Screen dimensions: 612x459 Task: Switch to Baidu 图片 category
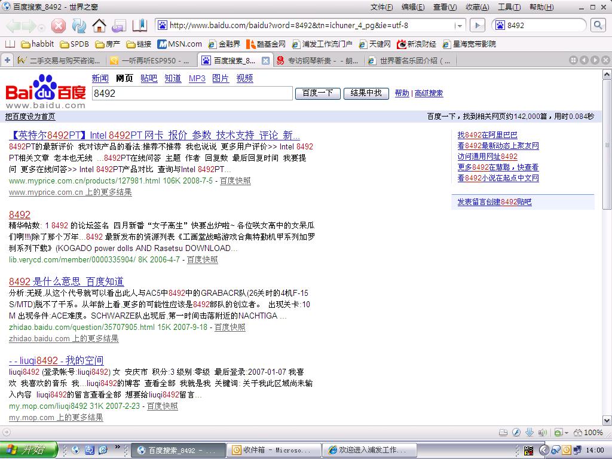(221, 78)
